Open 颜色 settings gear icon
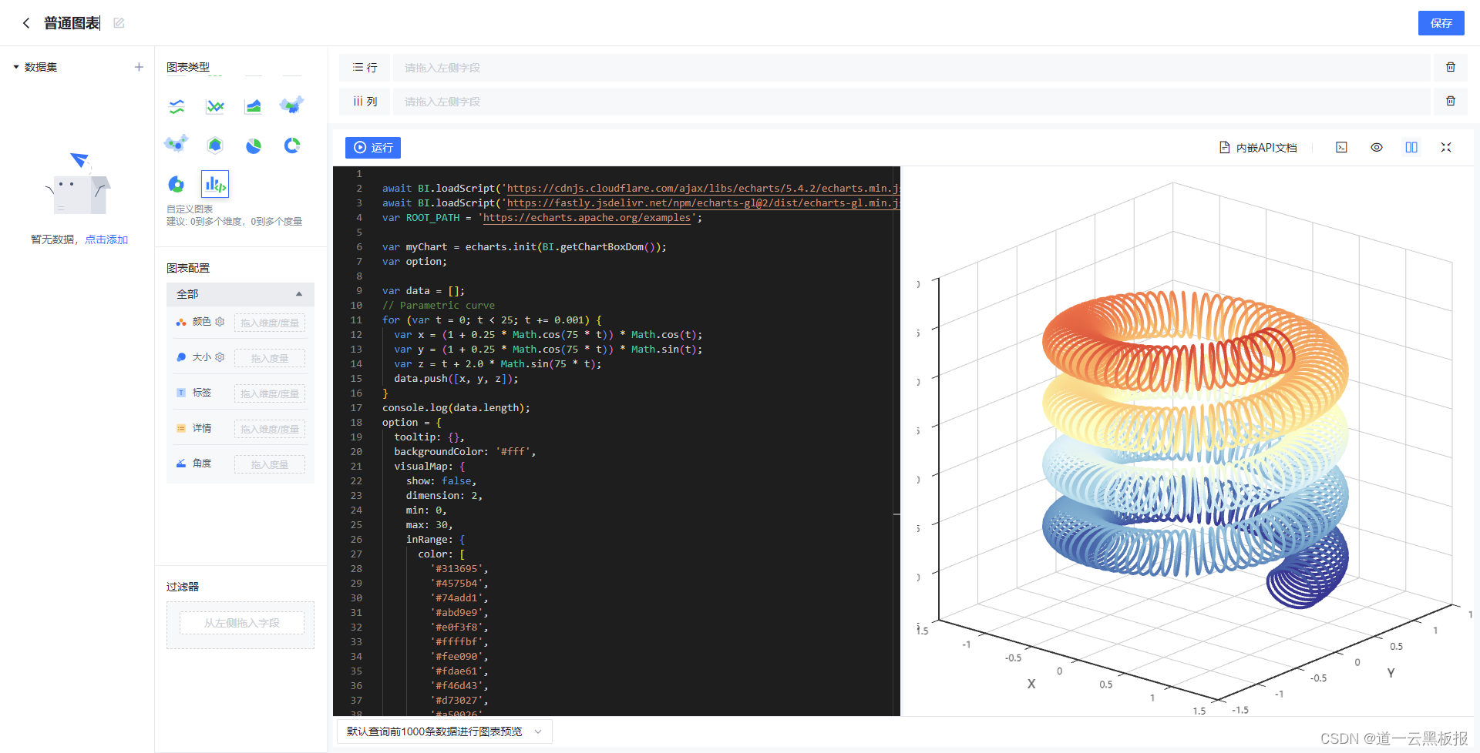Image resolution: width=1480 pixels, height=753 pixels. click(220, 322)
